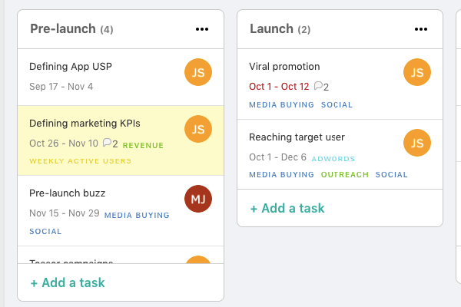The height and width of the screenshot is (307, 461).
Task: Click the WEEKLY ACTIVE USERS tag
Action: (80, 161)
